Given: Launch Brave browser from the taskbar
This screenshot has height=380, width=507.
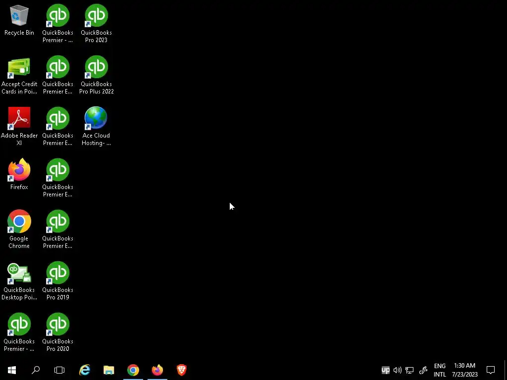Looking at the screenshot, I should 182,370.
